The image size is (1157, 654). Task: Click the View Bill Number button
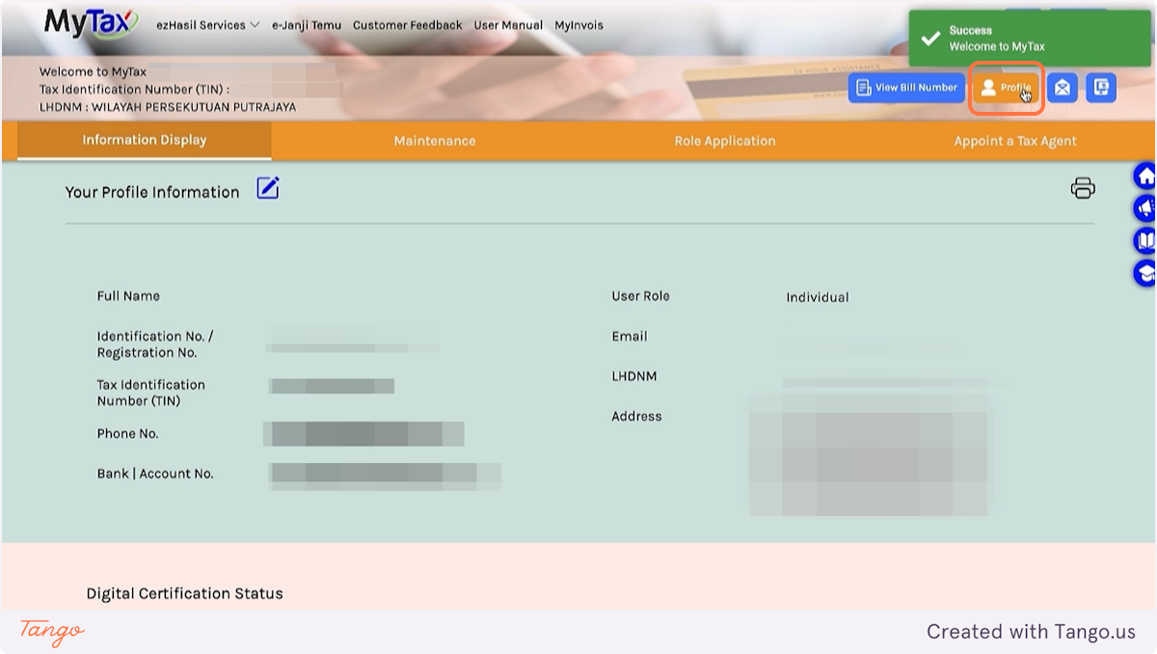(906, 88)
